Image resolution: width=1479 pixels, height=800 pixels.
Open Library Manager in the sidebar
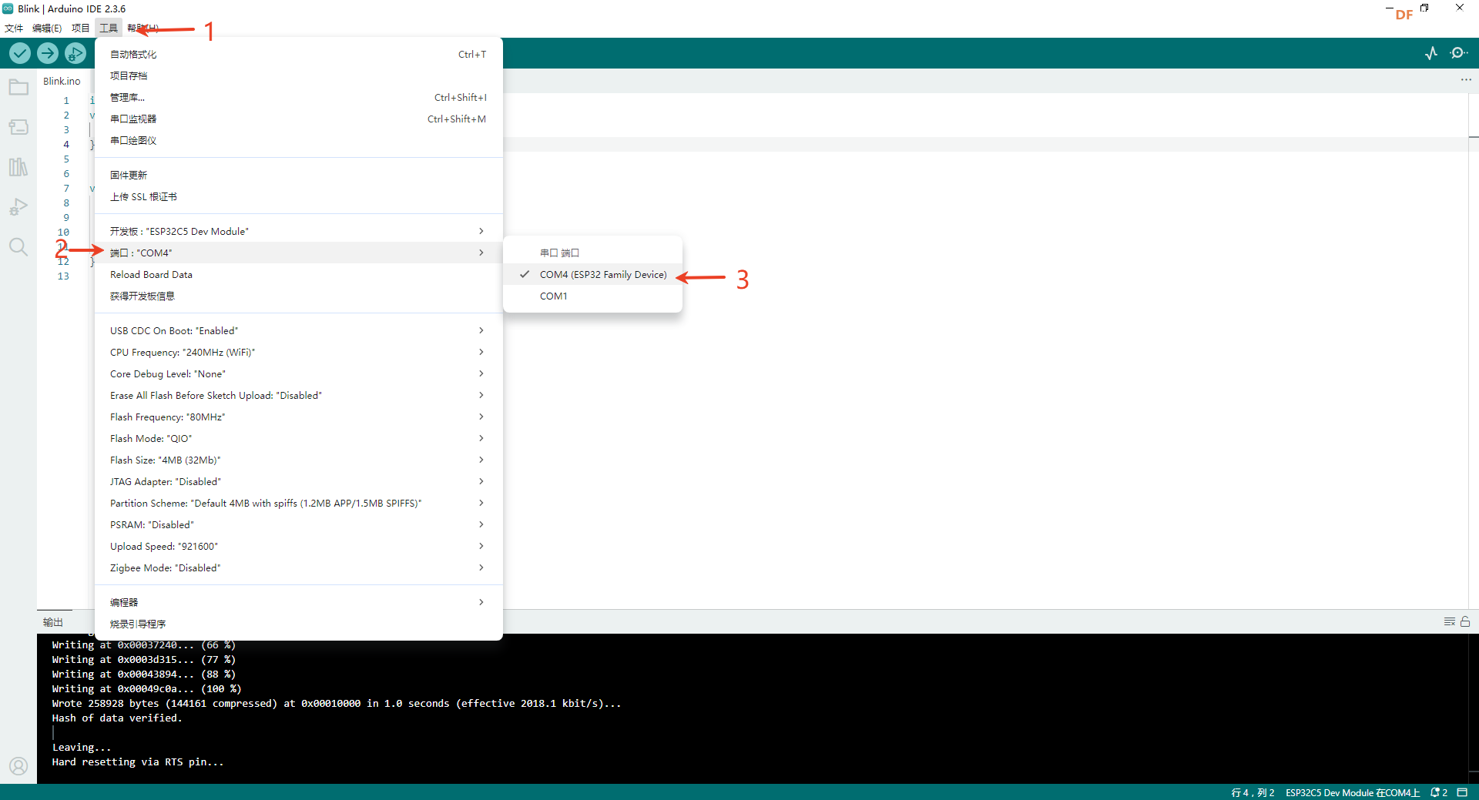point(18,167)
